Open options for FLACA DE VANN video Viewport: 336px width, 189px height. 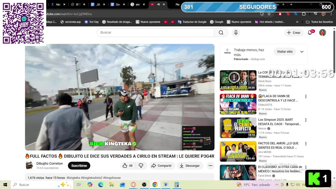(306, 97)
